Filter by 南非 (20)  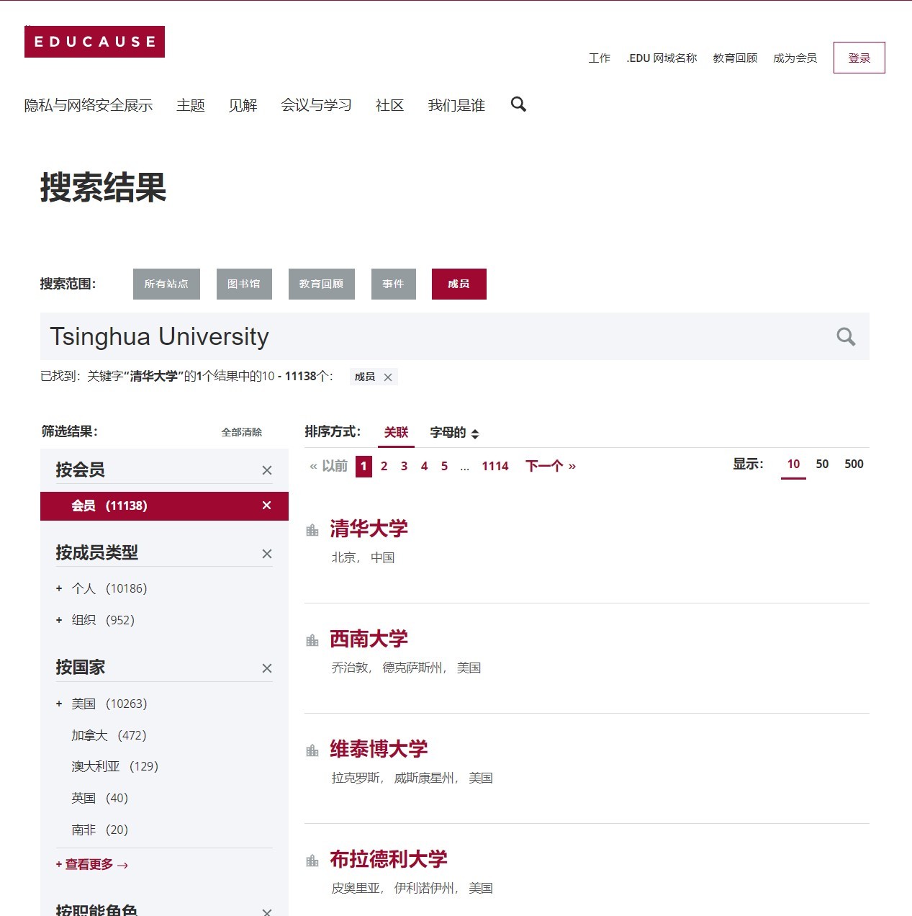pyautogui.click(x=99, y=830)
